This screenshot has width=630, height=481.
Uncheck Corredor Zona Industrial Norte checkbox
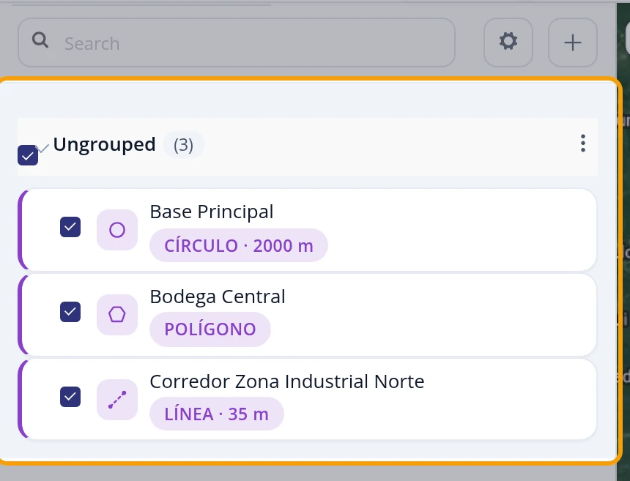click(70, 397)
